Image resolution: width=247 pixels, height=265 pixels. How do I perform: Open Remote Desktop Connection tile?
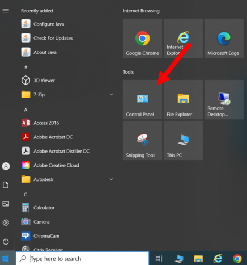pyautogui.click(x=224, y=100)
